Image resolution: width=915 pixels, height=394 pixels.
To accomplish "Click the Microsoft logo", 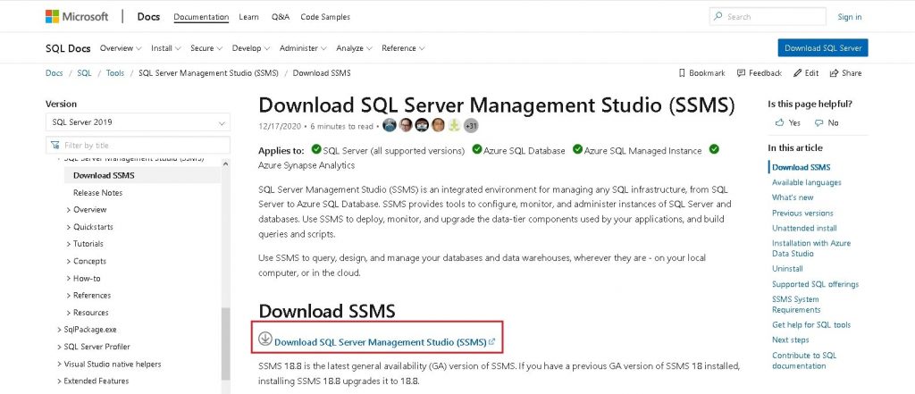I will 77,16.
